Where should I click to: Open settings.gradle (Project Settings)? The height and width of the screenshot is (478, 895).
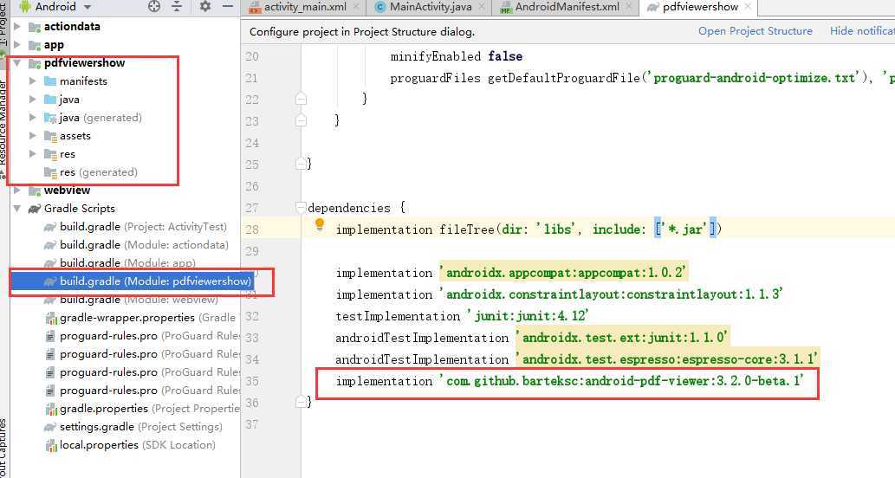point(141,427)
